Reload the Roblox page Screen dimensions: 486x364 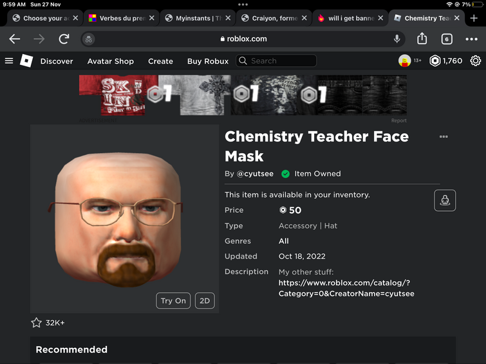(64, 39)
